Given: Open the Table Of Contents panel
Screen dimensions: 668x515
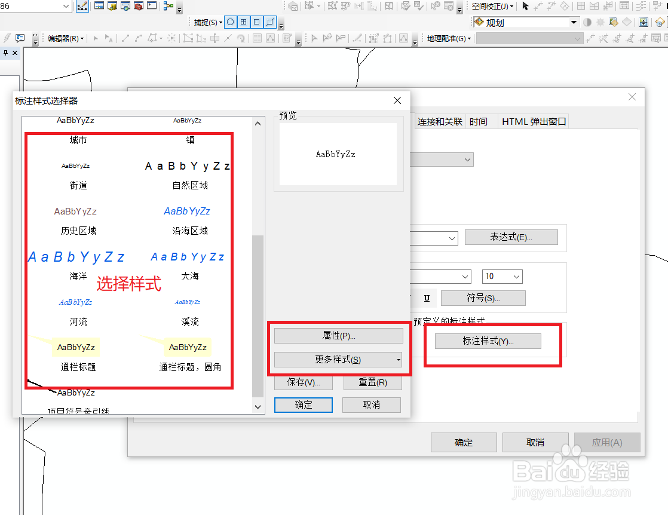Looking at the screenshot, I should (x=99, y=7).
